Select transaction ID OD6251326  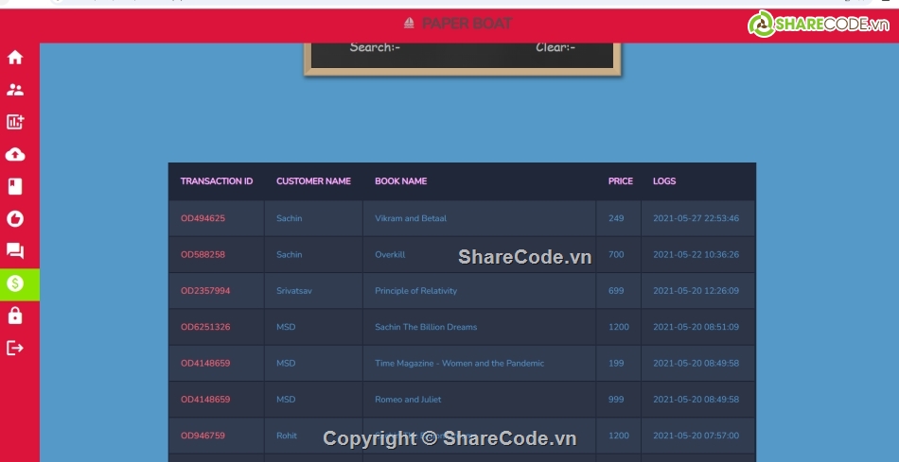[x=205, y=327]
